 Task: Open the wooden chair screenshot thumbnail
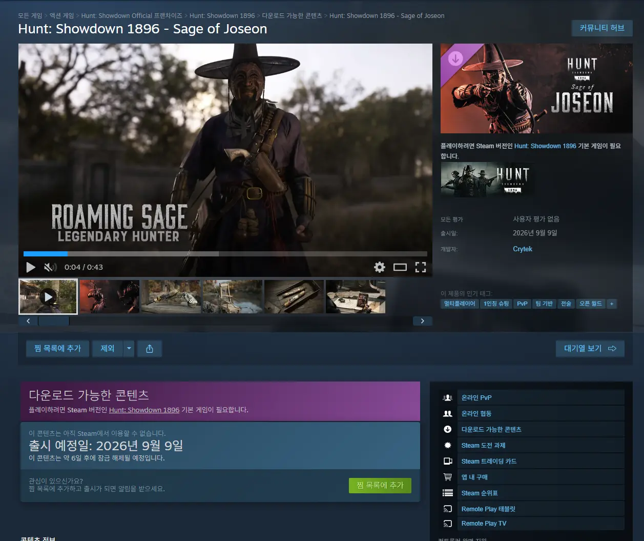coord(233,296)
